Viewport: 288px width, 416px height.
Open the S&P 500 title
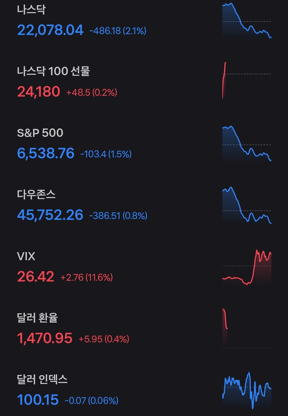(x=40, y=133)
